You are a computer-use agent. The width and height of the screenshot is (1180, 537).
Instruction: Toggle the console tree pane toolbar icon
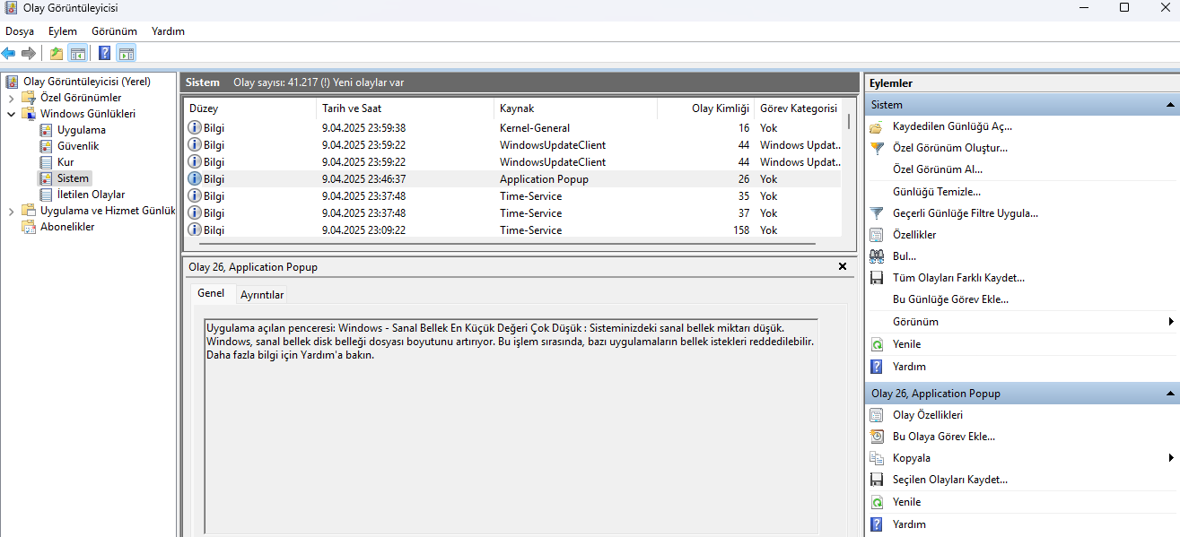pyautogui.click(x=78, y=53)
